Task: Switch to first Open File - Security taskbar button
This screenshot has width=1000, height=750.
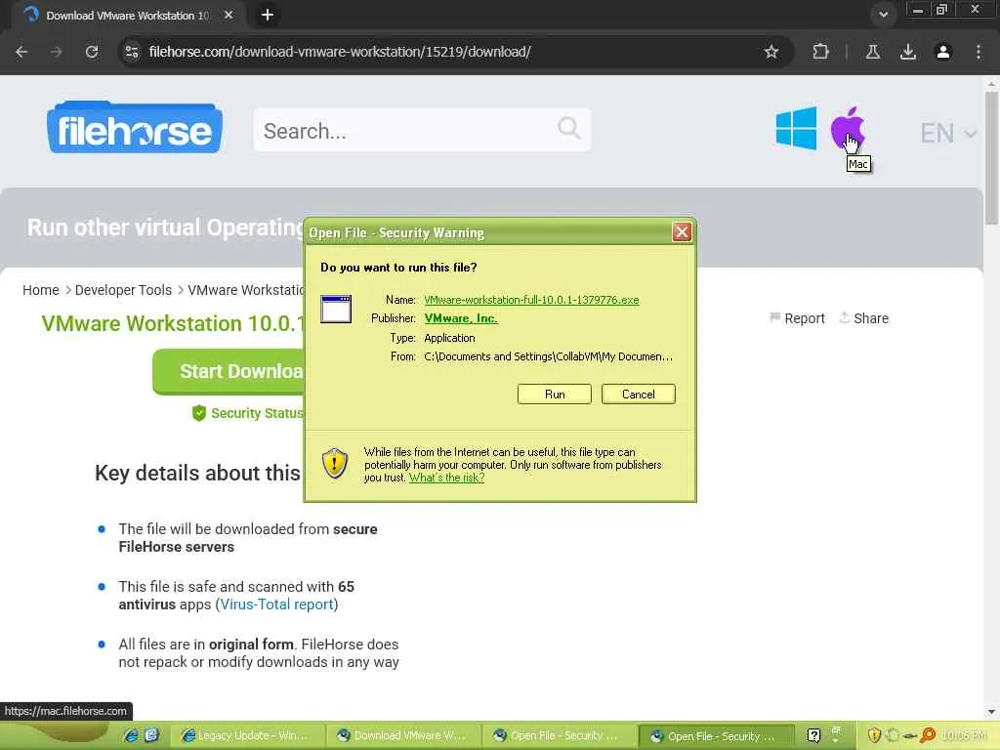Action: pos(560,736)
